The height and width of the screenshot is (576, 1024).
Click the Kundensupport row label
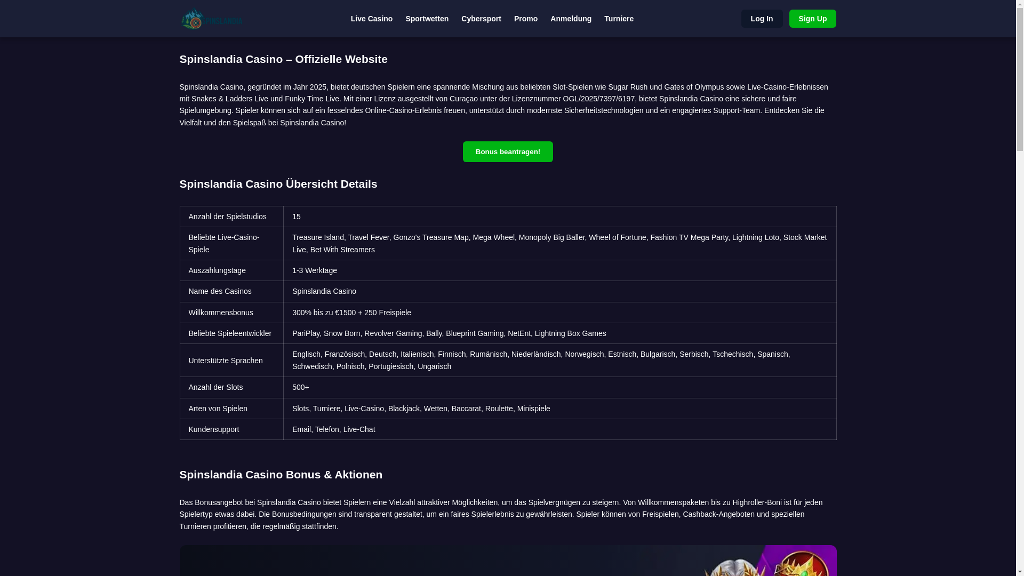tap(214, 429)
